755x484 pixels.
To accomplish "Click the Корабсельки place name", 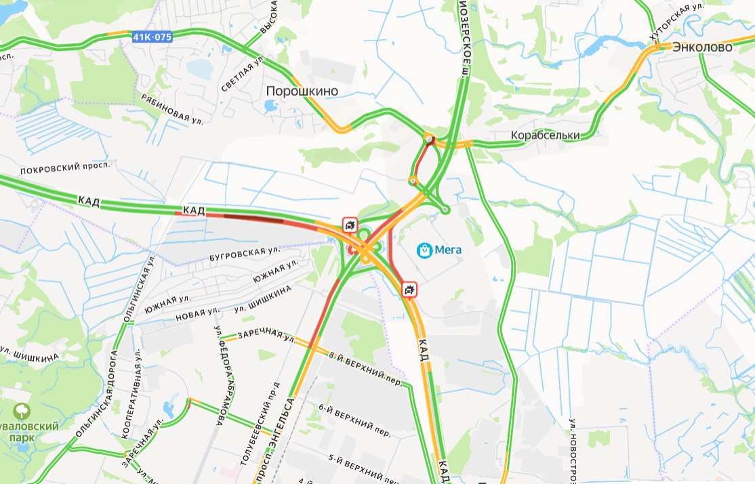I will coord(545,135).
